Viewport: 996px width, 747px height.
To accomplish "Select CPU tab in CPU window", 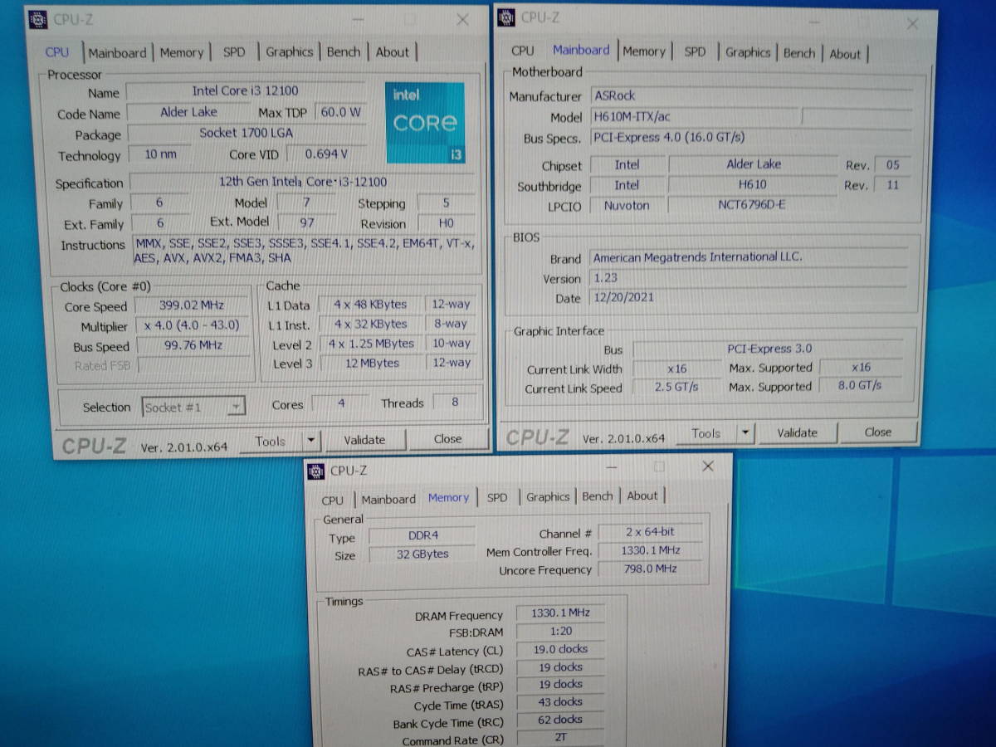I will 57,52.
